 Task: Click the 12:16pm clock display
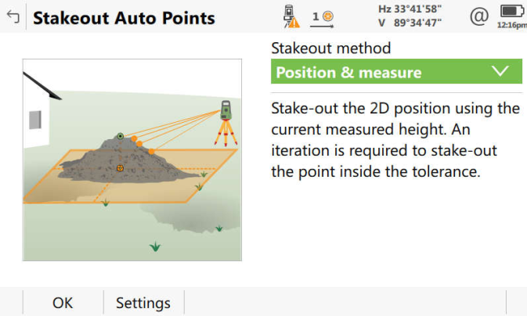pos(511,25)
